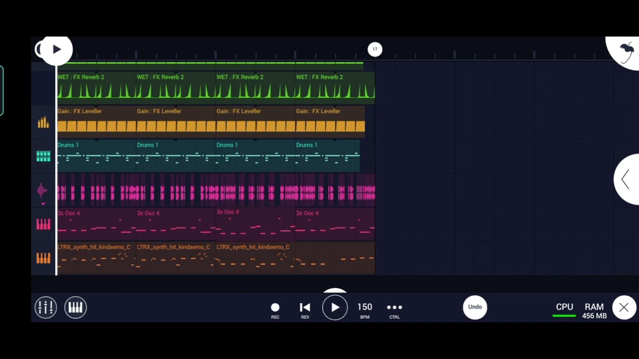The height and width of the screenshot is (359, 639).
Task: Change the 150 BPM tempo value
Action: (364, 310)
